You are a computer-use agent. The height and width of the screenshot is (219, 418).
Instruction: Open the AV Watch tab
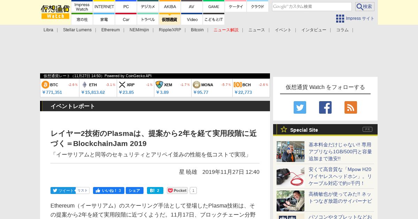(192, 6)
